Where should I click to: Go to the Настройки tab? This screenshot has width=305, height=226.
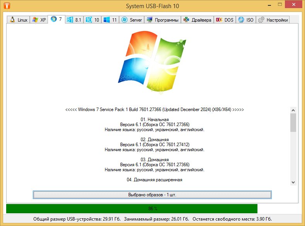273,20
